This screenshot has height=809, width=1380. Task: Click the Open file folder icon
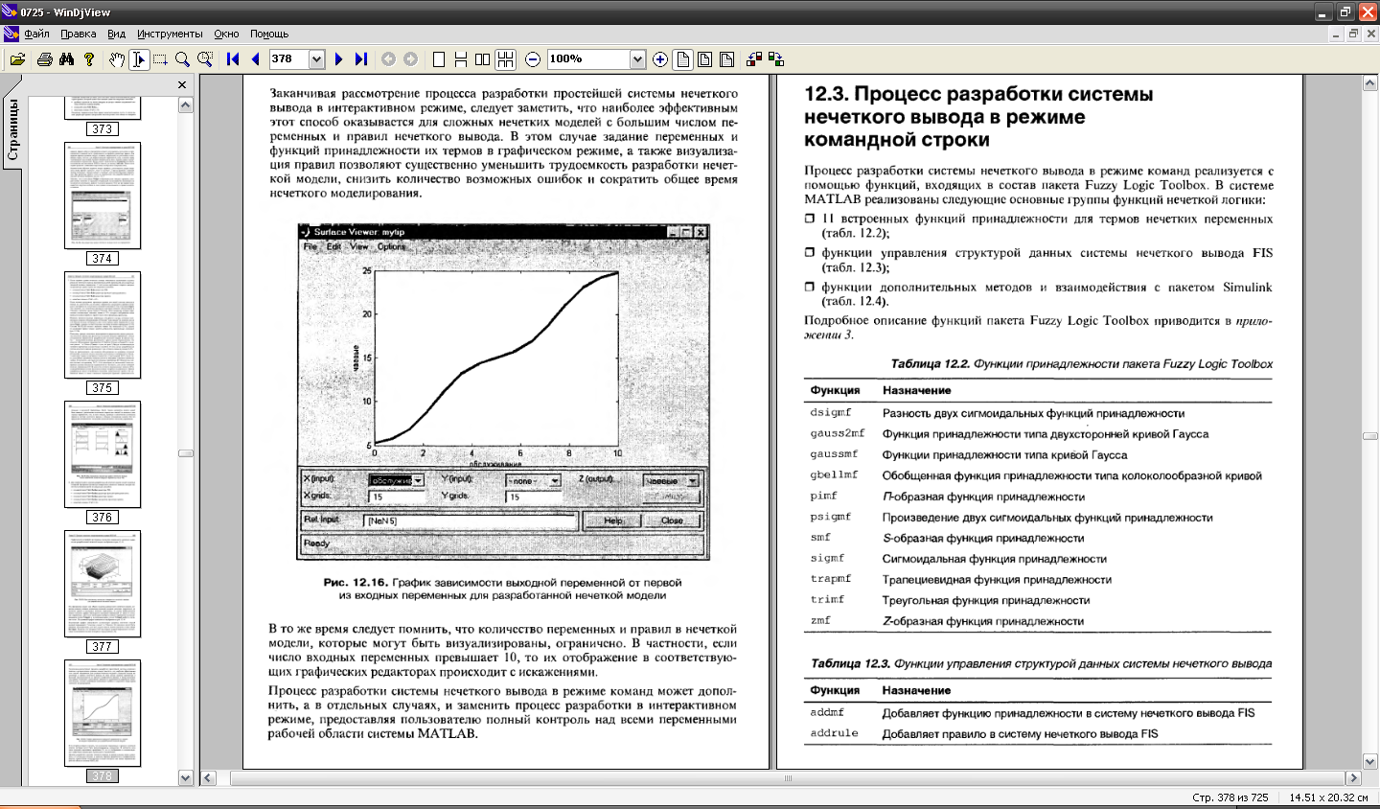17,59
